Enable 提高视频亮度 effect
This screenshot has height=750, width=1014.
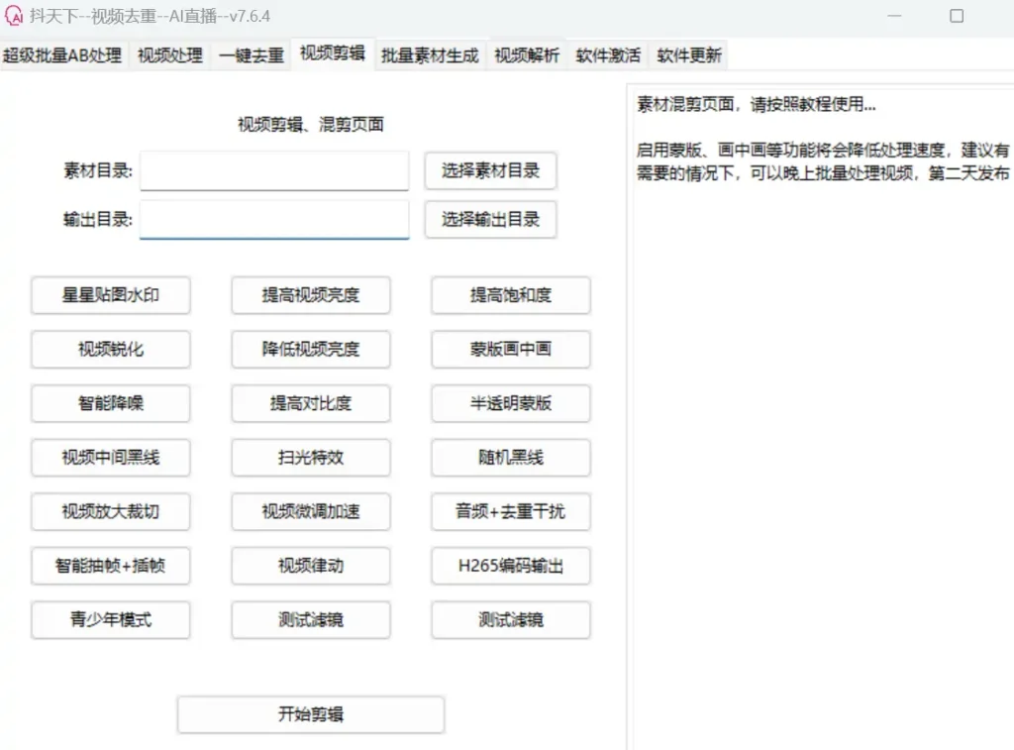click(x=311, y=295)
